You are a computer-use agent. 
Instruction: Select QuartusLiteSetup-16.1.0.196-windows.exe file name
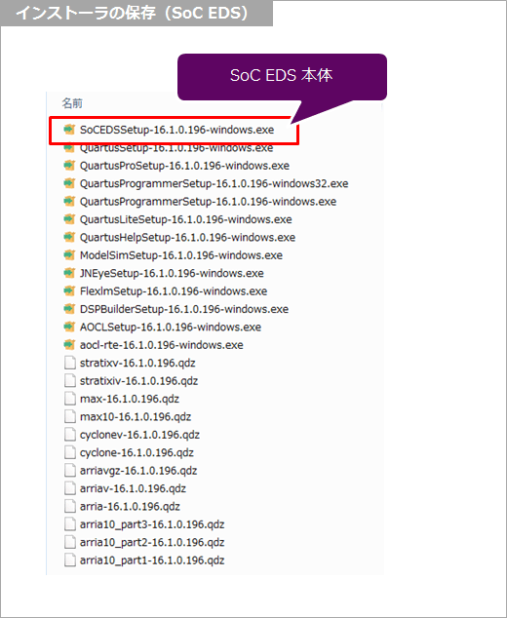(x=186, y=219)
